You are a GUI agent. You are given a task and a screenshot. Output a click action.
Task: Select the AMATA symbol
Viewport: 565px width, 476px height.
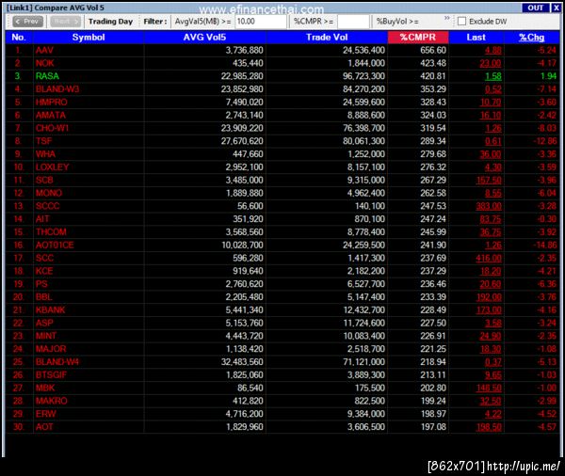(51, 115)
